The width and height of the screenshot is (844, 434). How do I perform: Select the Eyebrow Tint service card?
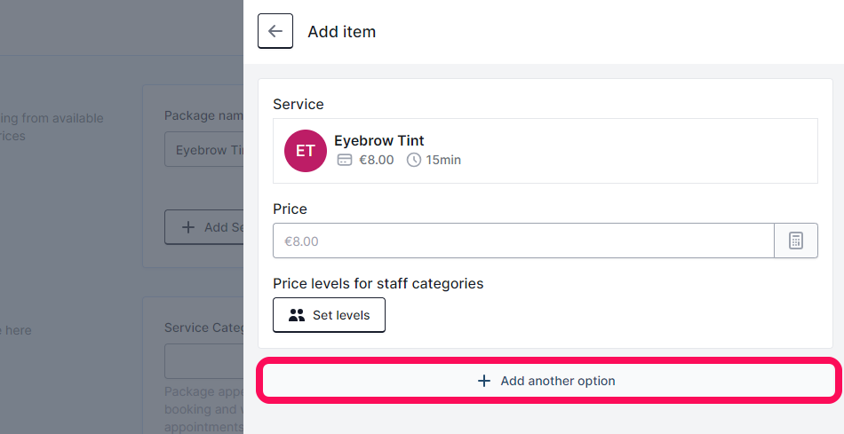(x=545, y=151)
